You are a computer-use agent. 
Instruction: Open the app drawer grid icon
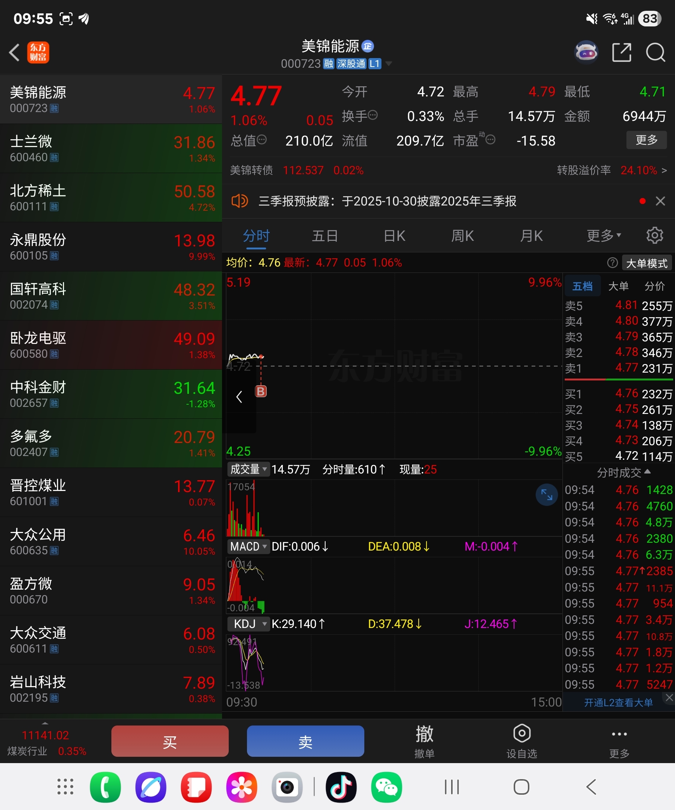pyautogui.click(x=65, y=787)
